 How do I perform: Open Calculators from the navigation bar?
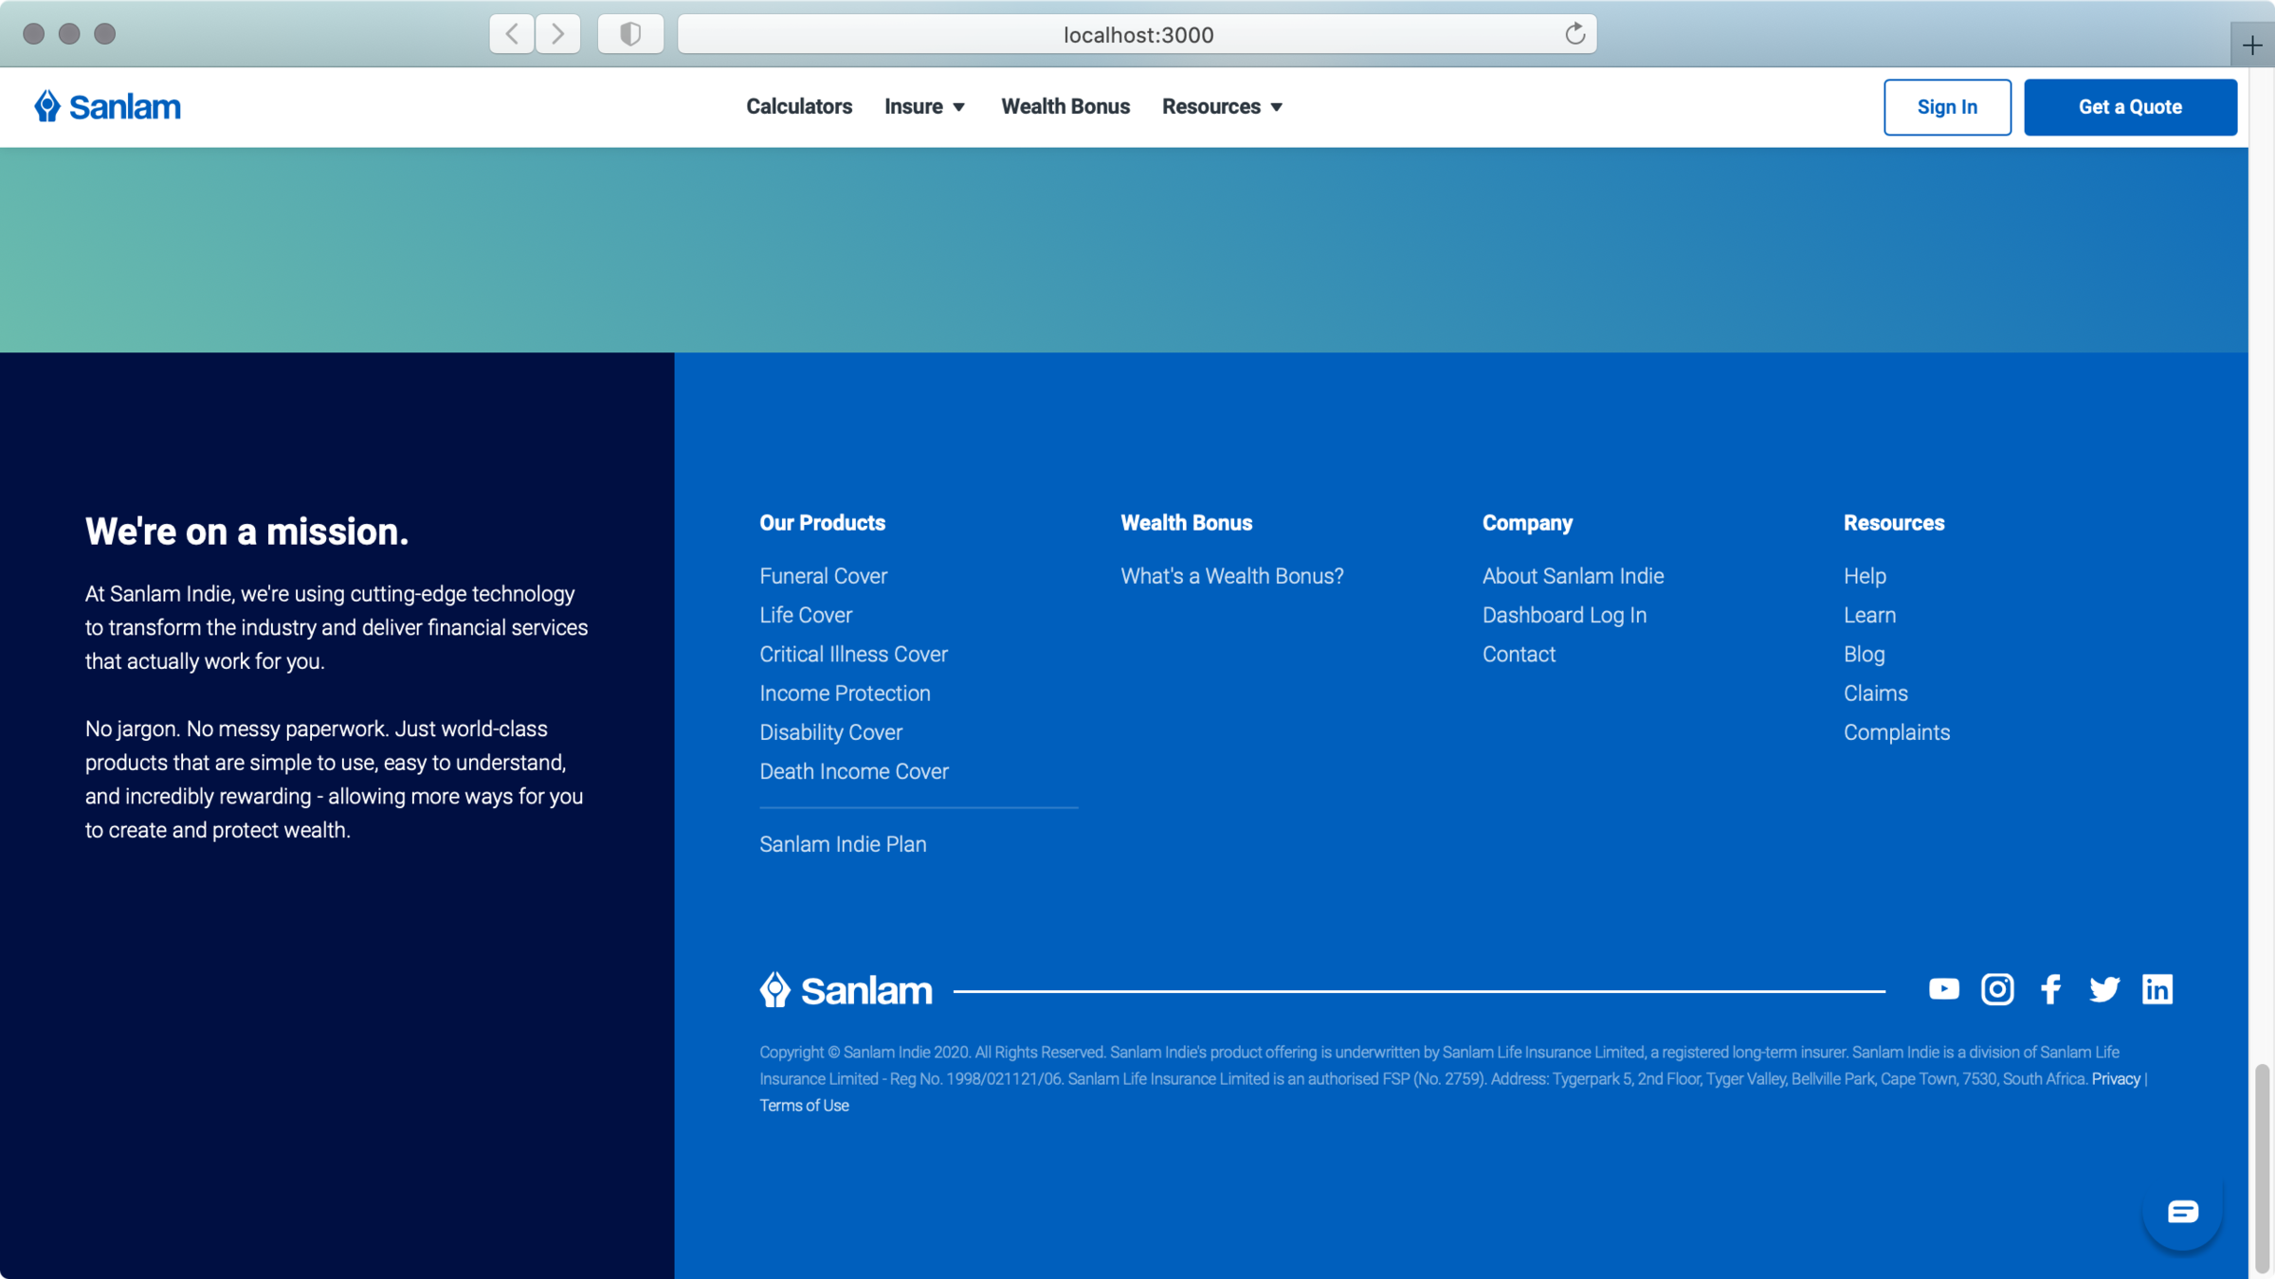pos(798,106)
